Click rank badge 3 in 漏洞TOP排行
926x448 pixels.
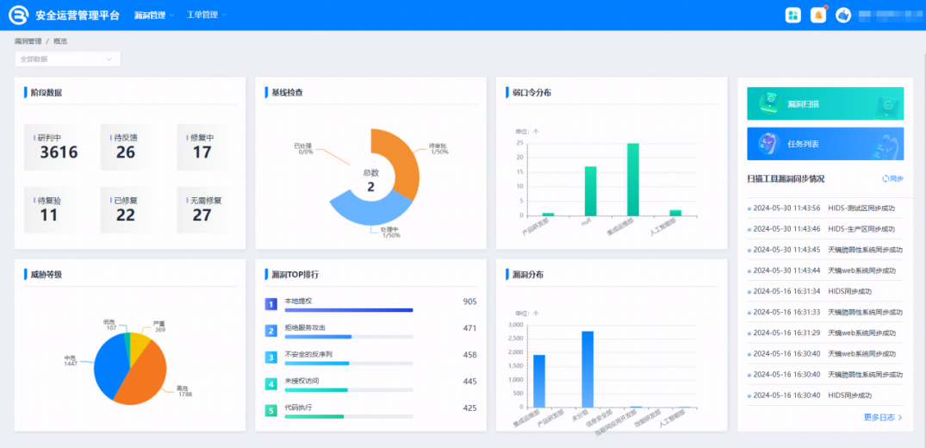[271, 358]
